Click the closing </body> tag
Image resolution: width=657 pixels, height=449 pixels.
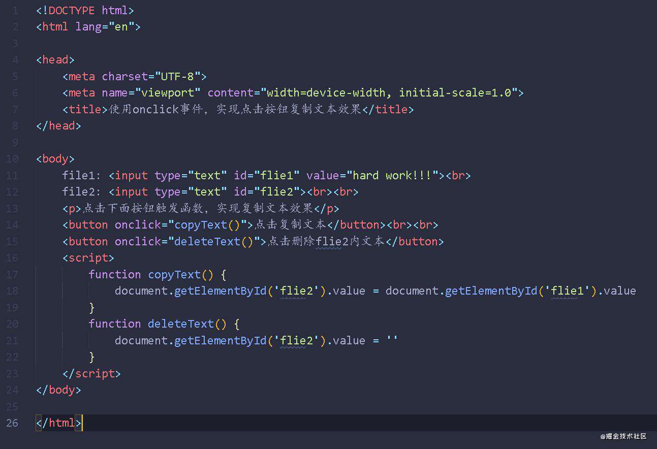tap(58, 390)
